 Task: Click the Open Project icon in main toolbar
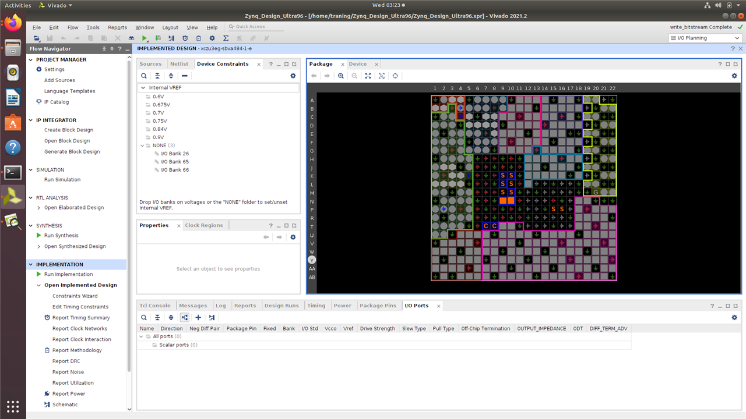[x=37, y=38]
